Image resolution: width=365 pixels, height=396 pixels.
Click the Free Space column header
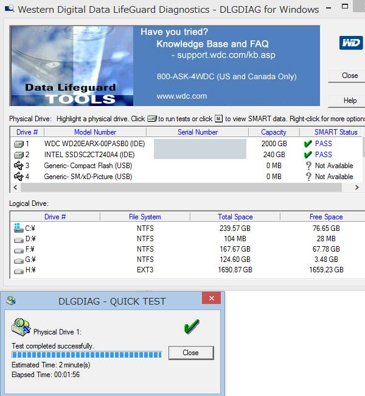(325, 217)
